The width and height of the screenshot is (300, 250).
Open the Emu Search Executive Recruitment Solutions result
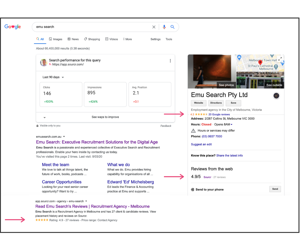pyautogui.click(x=97, y=142)
